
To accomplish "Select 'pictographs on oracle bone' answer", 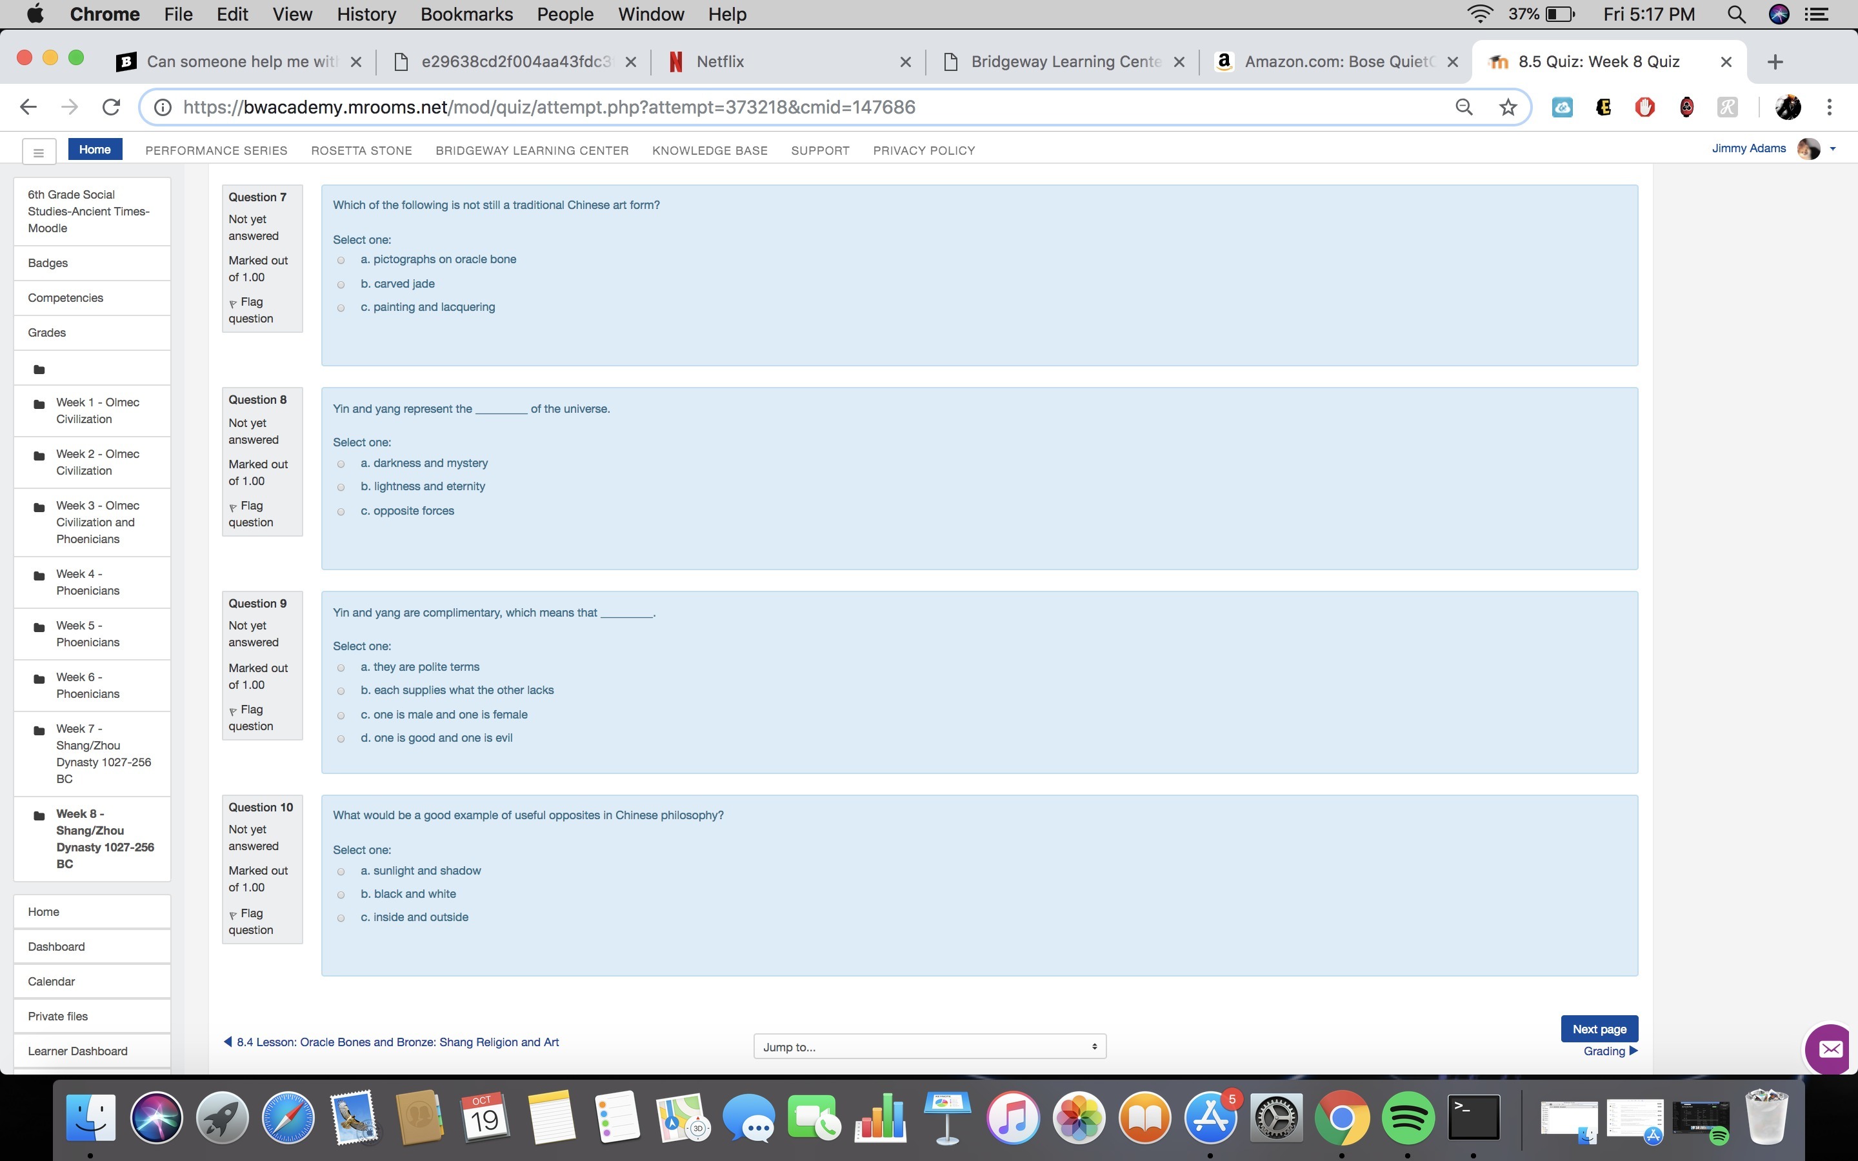I will tap(341, 261).
